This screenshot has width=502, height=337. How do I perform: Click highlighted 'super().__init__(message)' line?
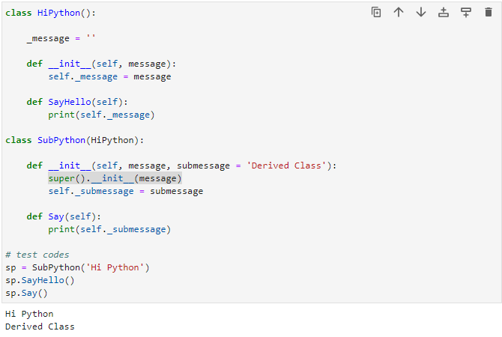pos(115,178)
